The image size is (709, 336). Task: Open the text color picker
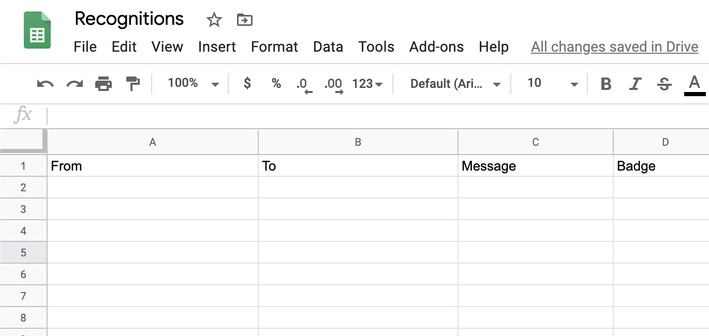(x=695, y=83)
